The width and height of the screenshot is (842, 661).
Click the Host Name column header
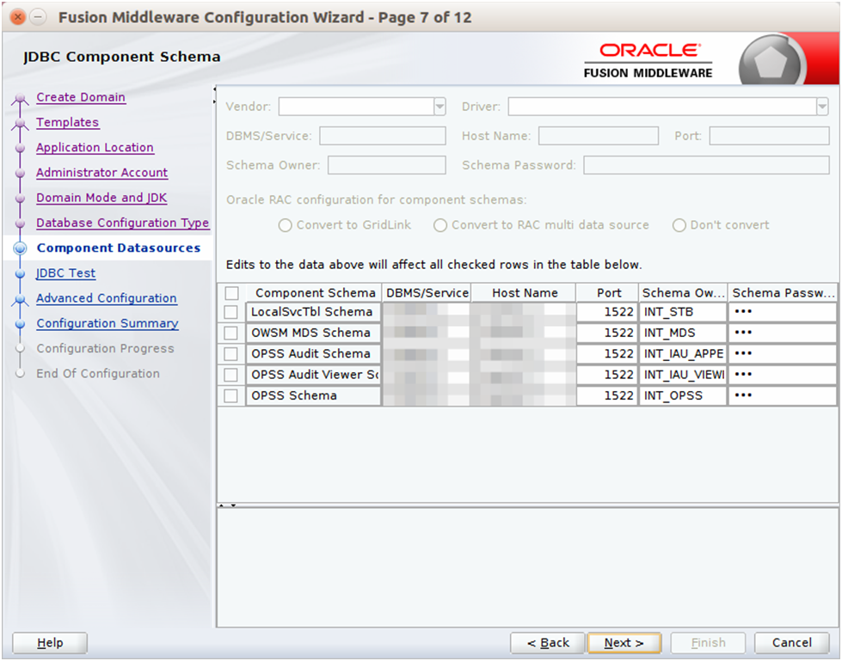524,293
